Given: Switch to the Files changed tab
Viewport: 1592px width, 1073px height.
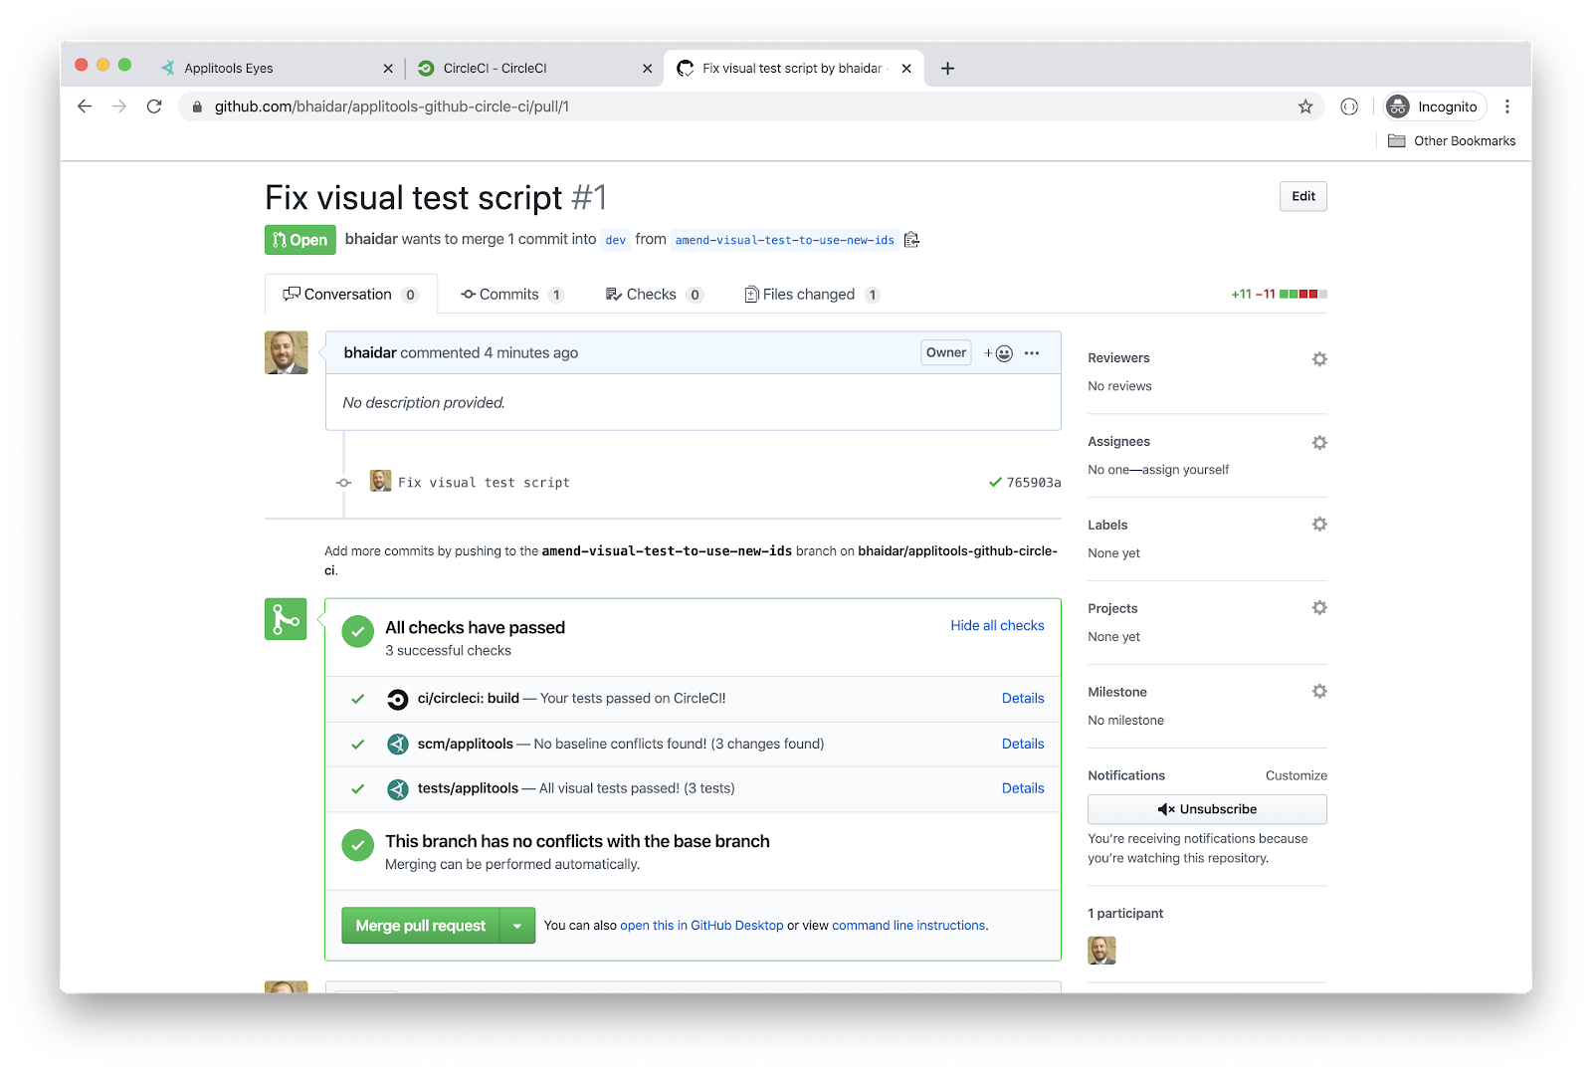Looking at the screenshot, I should pos(810,295).
